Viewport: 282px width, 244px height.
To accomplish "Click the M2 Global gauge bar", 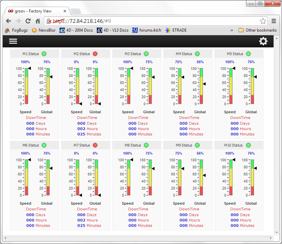I will 96,86.
